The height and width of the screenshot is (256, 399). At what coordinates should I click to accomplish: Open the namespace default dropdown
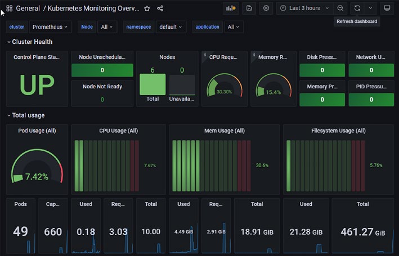[x=171, y=27]
